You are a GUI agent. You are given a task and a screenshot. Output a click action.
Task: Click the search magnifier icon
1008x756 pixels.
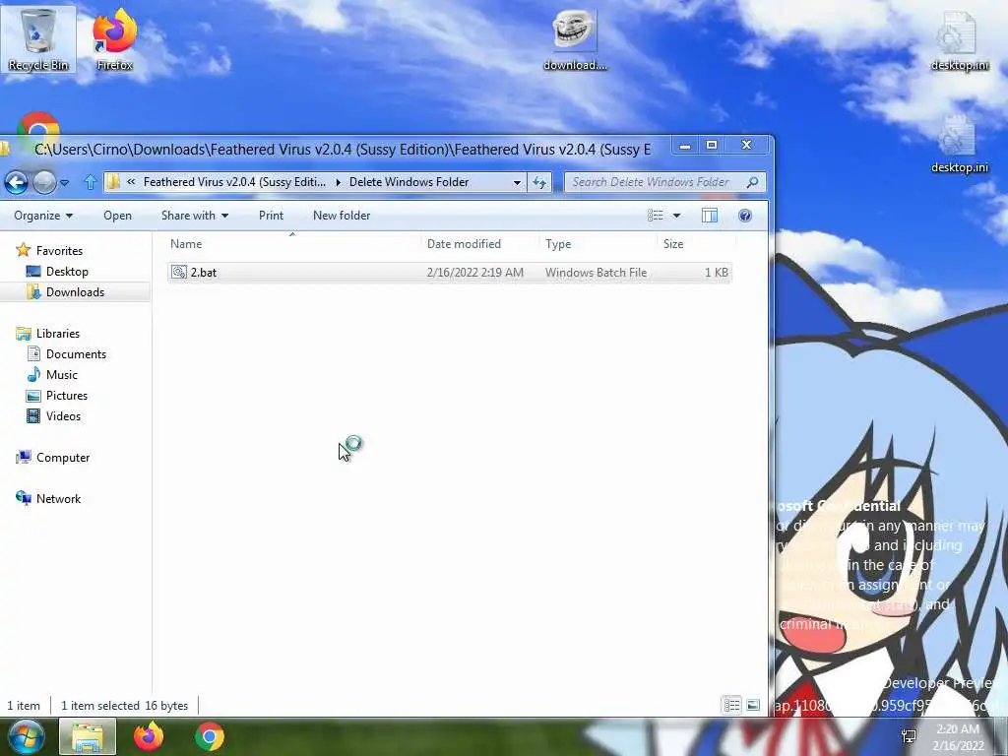point(752,182)
